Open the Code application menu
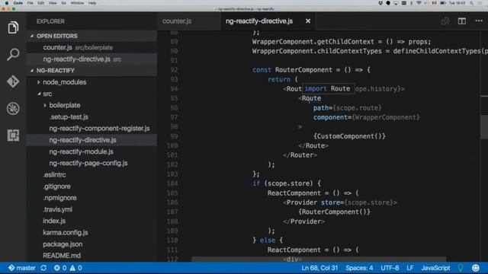The image size is (488, 274). (18, 3)
